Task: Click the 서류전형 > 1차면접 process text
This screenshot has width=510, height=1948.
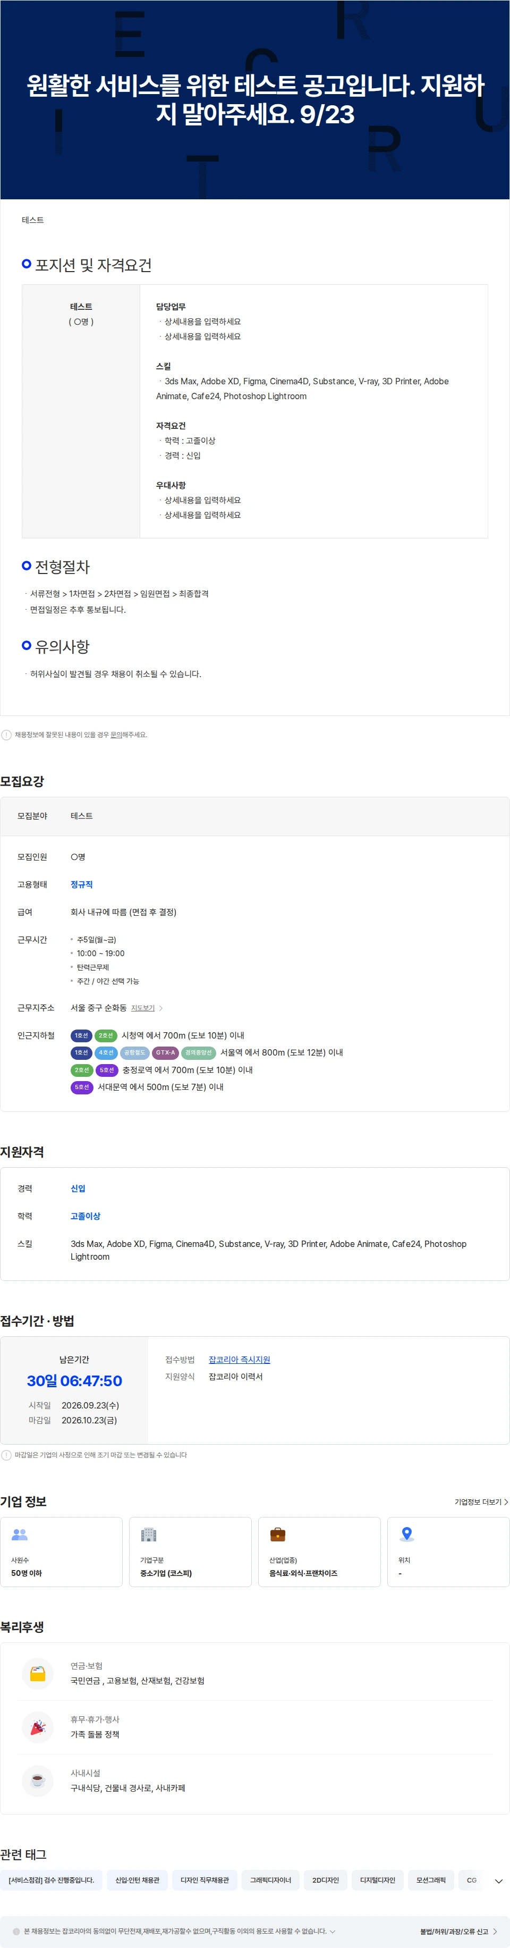Action: (120, 594)
